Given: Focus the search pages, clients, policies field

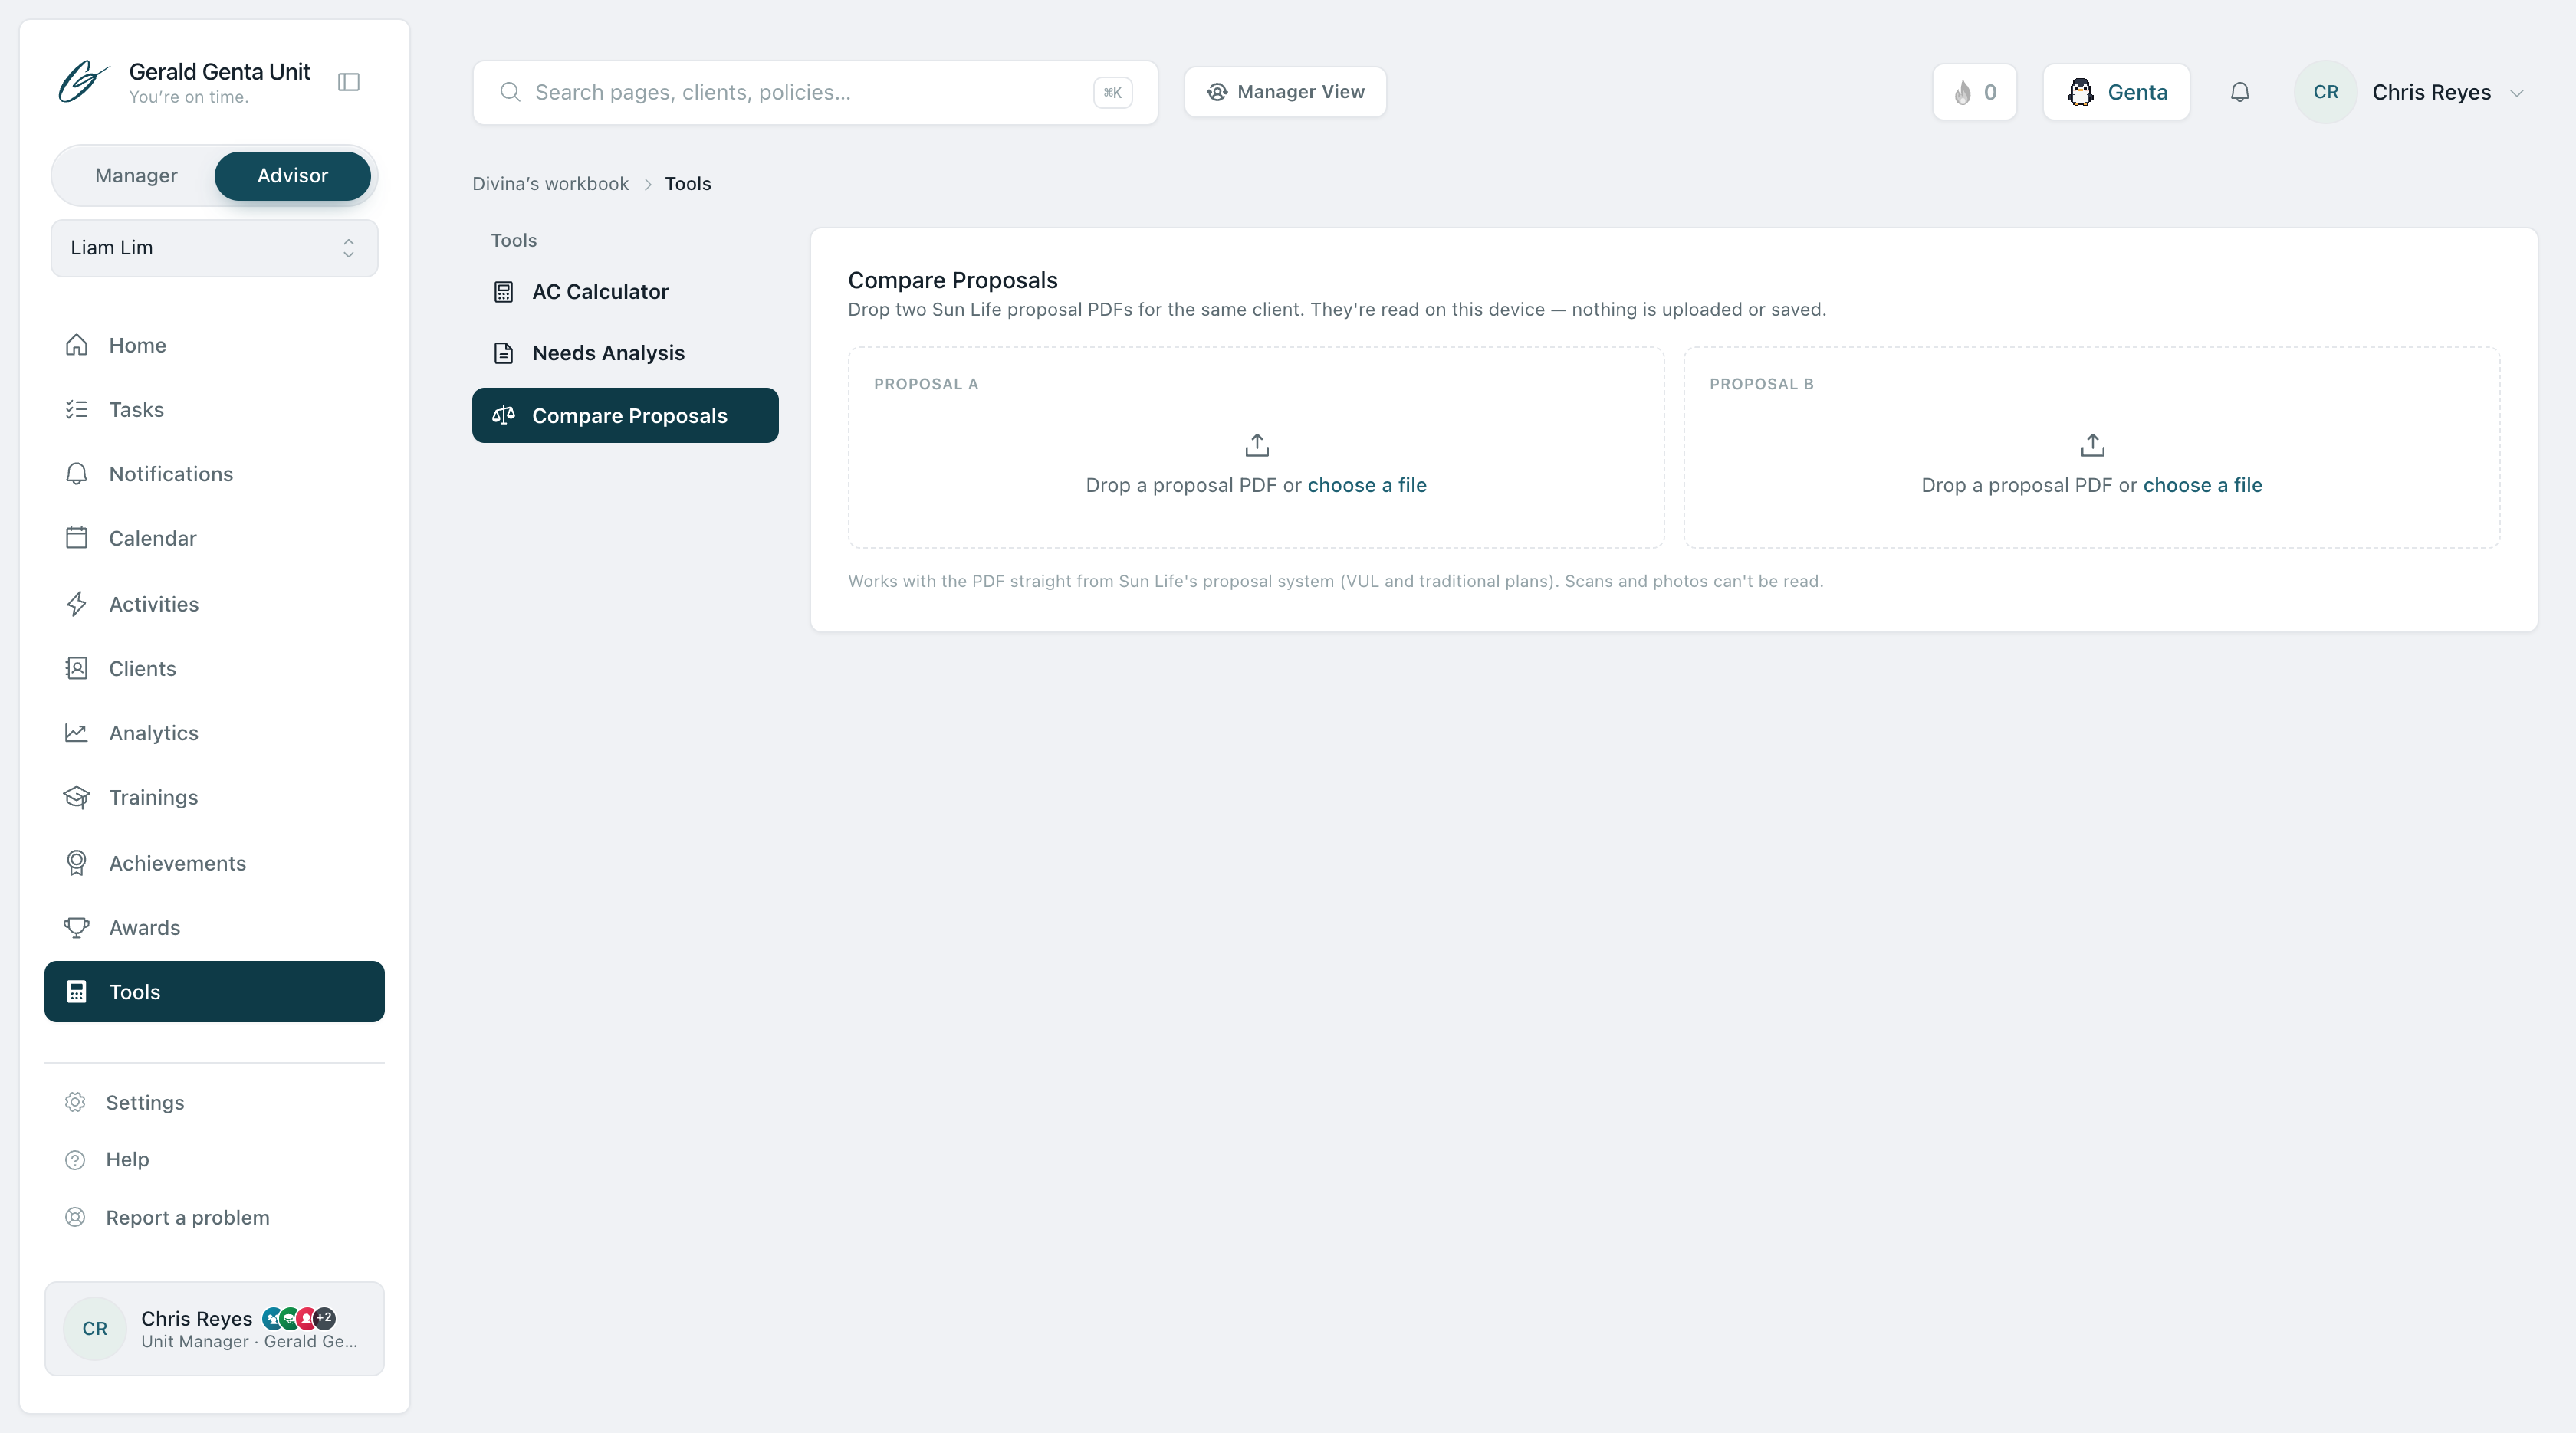Looking at the screenshot, I should tap(815, 93).
